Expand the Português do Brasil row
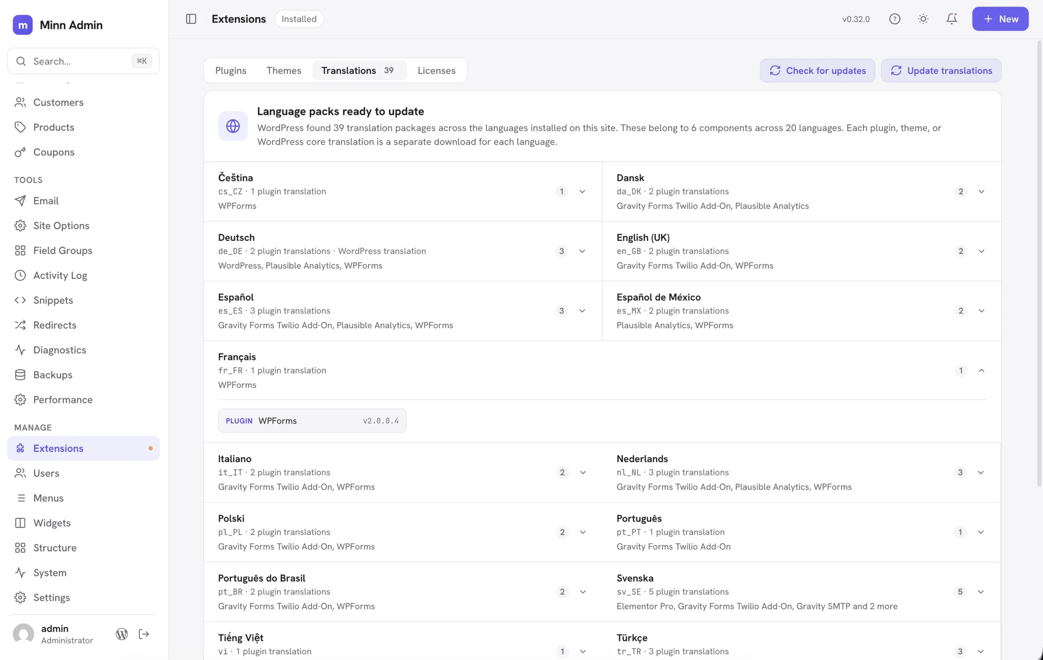The image size is (1043, 660). point(403,592)
